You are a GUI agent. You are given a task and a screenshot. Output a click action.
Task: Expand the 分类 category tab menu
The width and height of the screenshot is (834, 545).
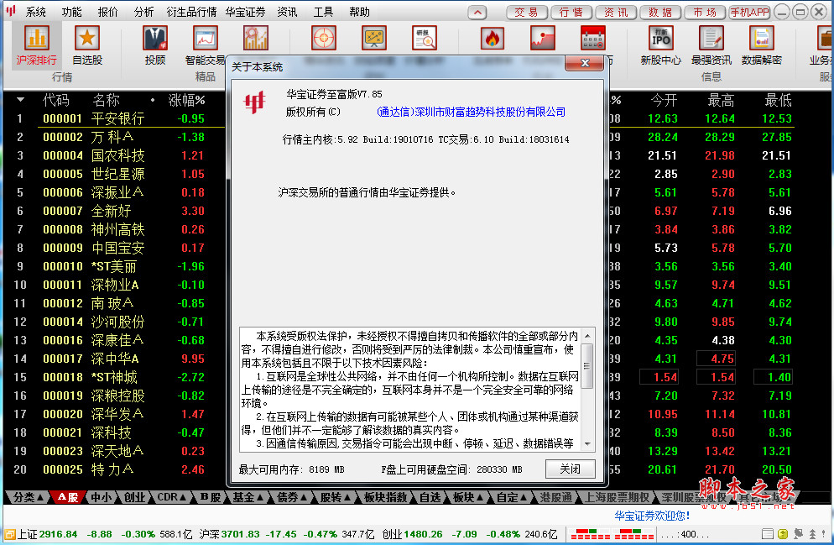pyautogui.click(x=28, y=497)
